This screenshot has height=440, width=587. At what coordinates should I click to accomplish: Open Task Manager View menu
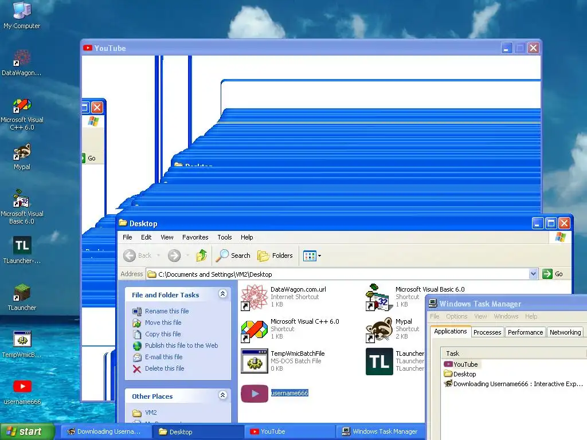[x=480, y=316]
